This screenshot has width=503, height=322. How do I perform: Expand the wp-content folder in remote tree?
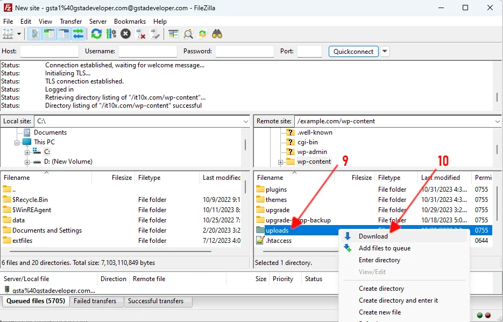pyautogui.click(x=280, y=162)
